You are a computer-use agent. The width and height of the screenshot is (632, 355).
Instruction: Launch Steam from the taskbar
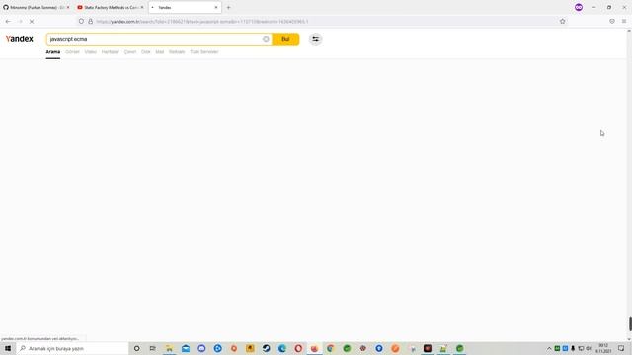click(266, 348)
